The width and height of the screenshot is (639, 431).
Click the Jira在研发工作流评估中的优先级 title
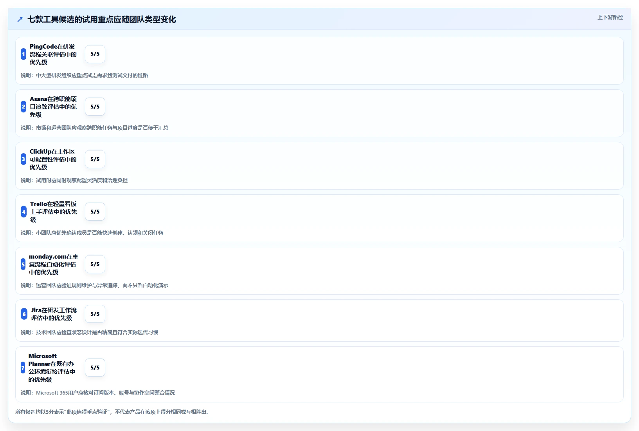54,314
